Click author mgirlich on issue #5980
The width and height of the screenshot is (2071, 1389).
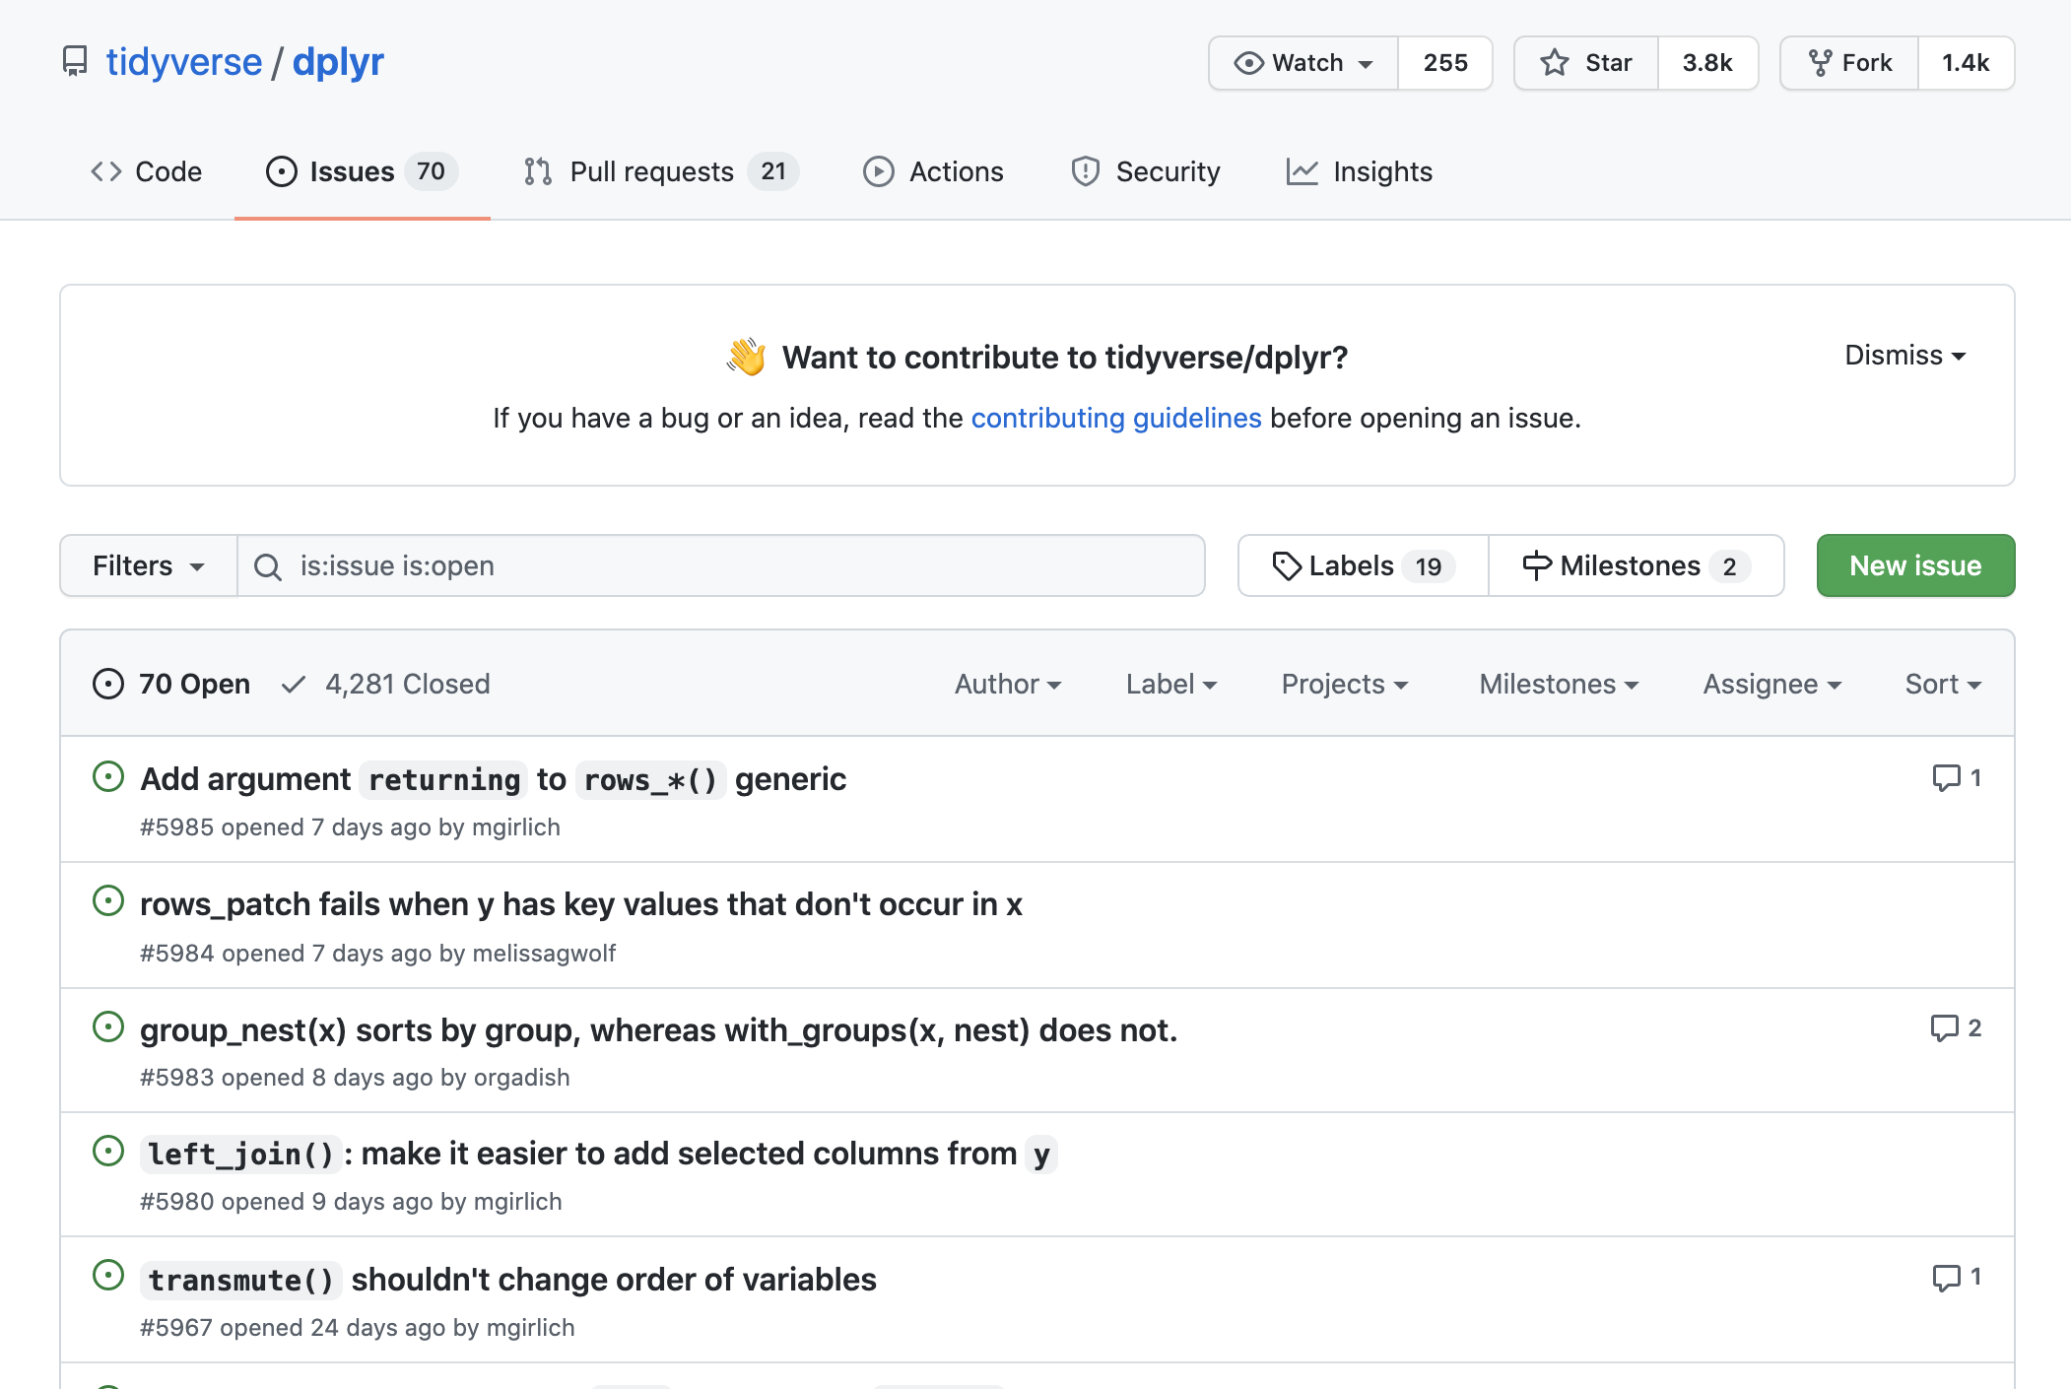pos(517,1202)
